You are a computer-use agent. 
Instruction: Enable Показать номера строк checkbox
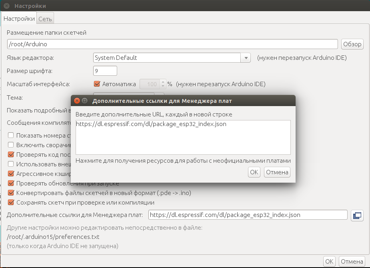pos(11,136)
